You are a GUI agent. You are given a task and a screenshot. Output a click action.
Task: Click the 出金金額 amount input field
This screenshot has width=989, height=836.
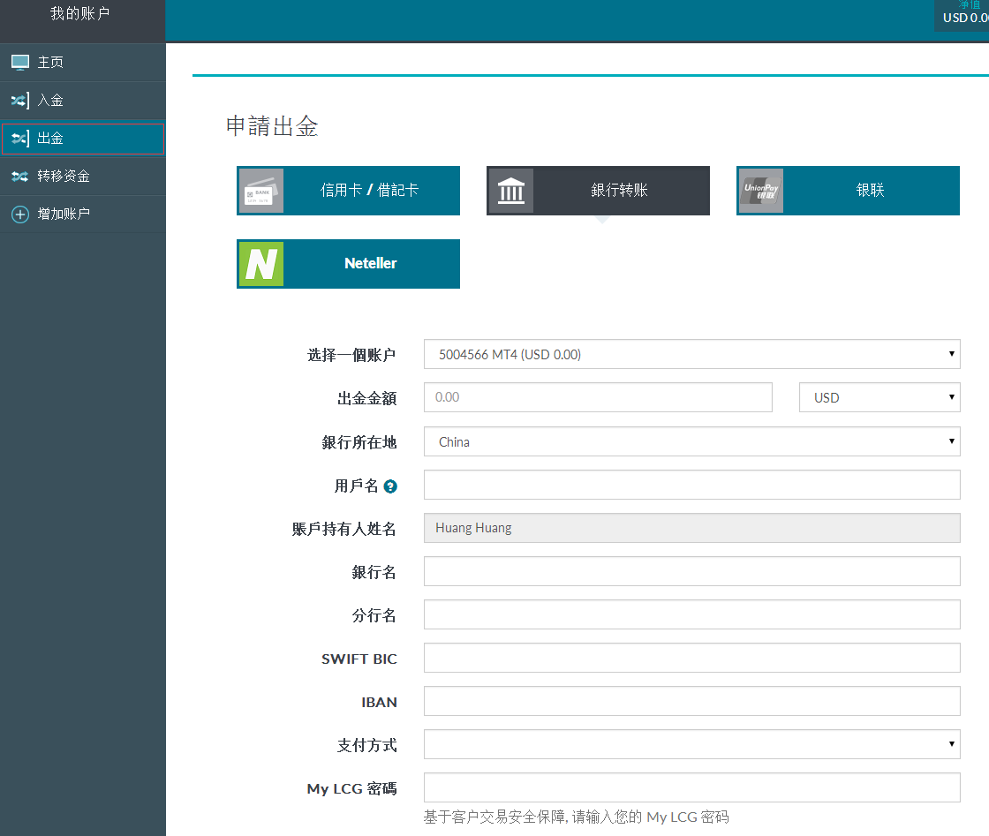click(598, 397)
